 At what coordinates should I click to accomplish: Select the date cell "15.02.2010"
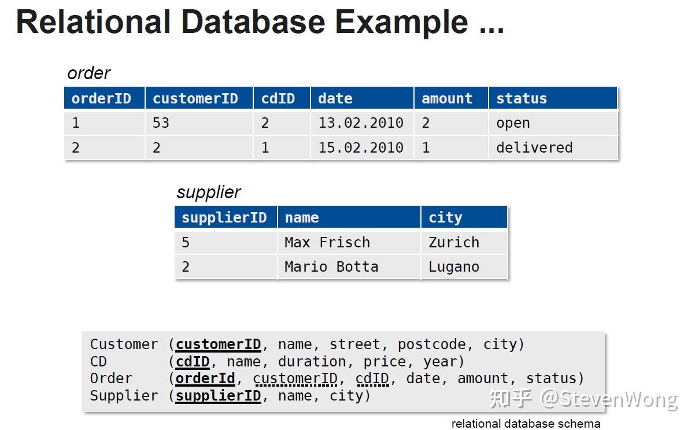tap(361, 147)
